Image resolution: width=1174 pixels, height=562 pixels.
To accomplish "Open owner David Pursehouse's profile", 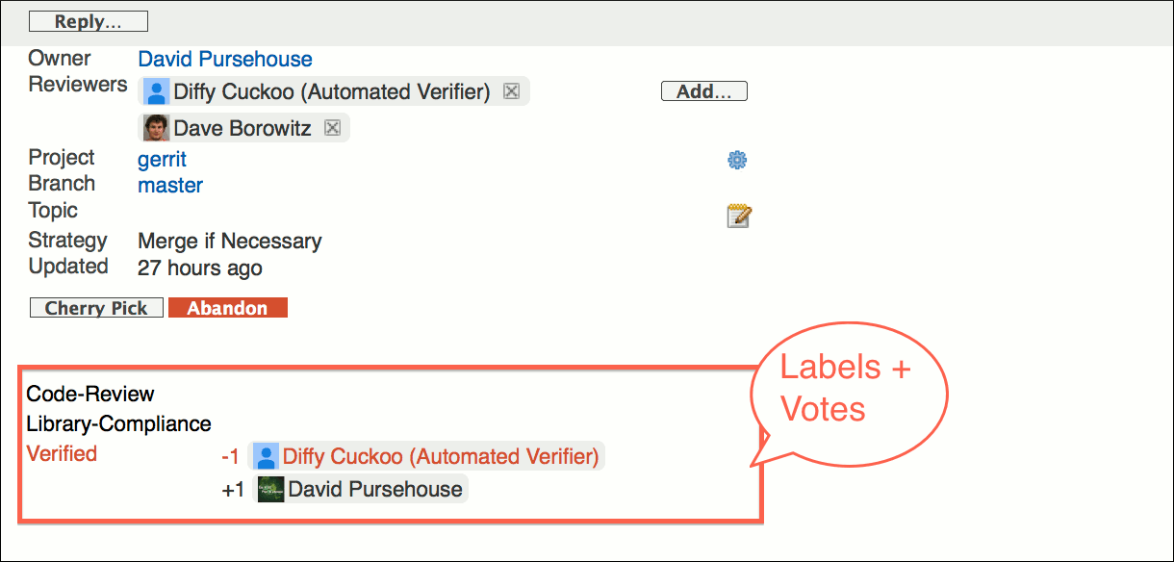I will tap(224, 59).
